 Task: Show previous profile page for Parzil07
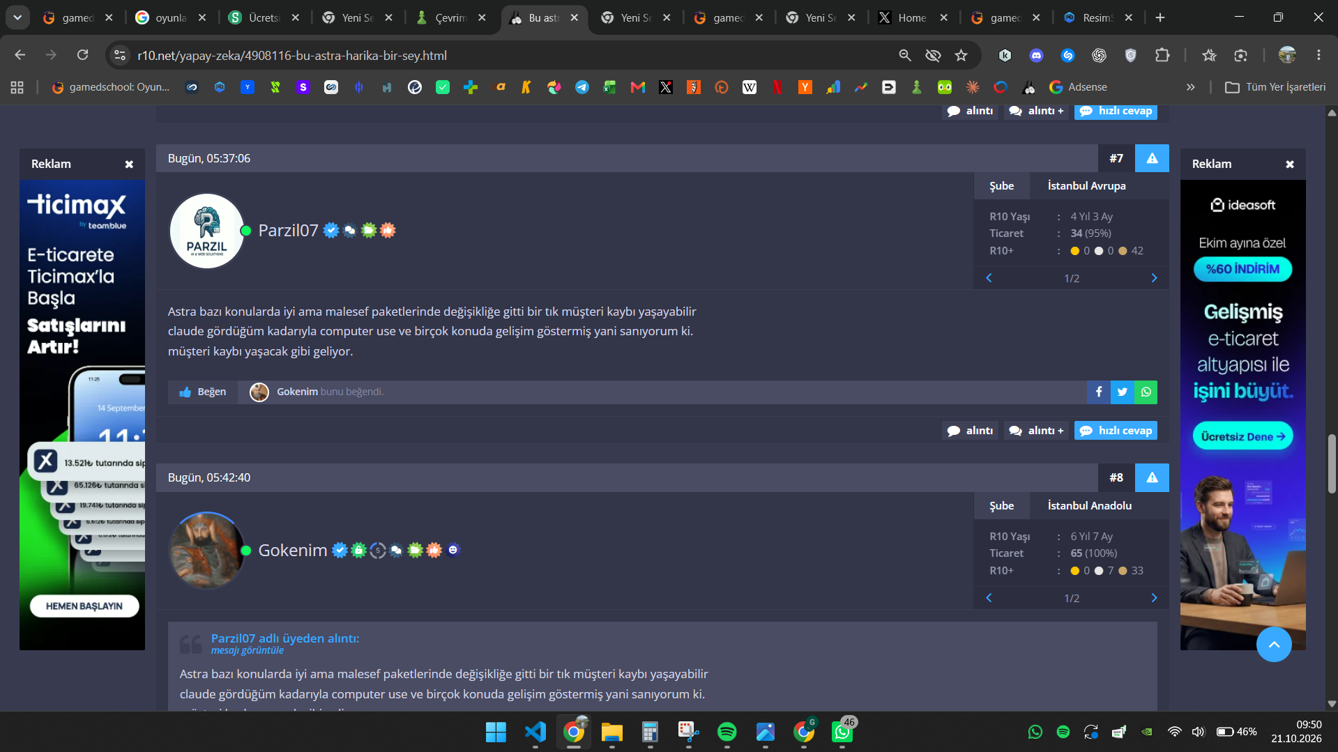(x=989, y=278)
